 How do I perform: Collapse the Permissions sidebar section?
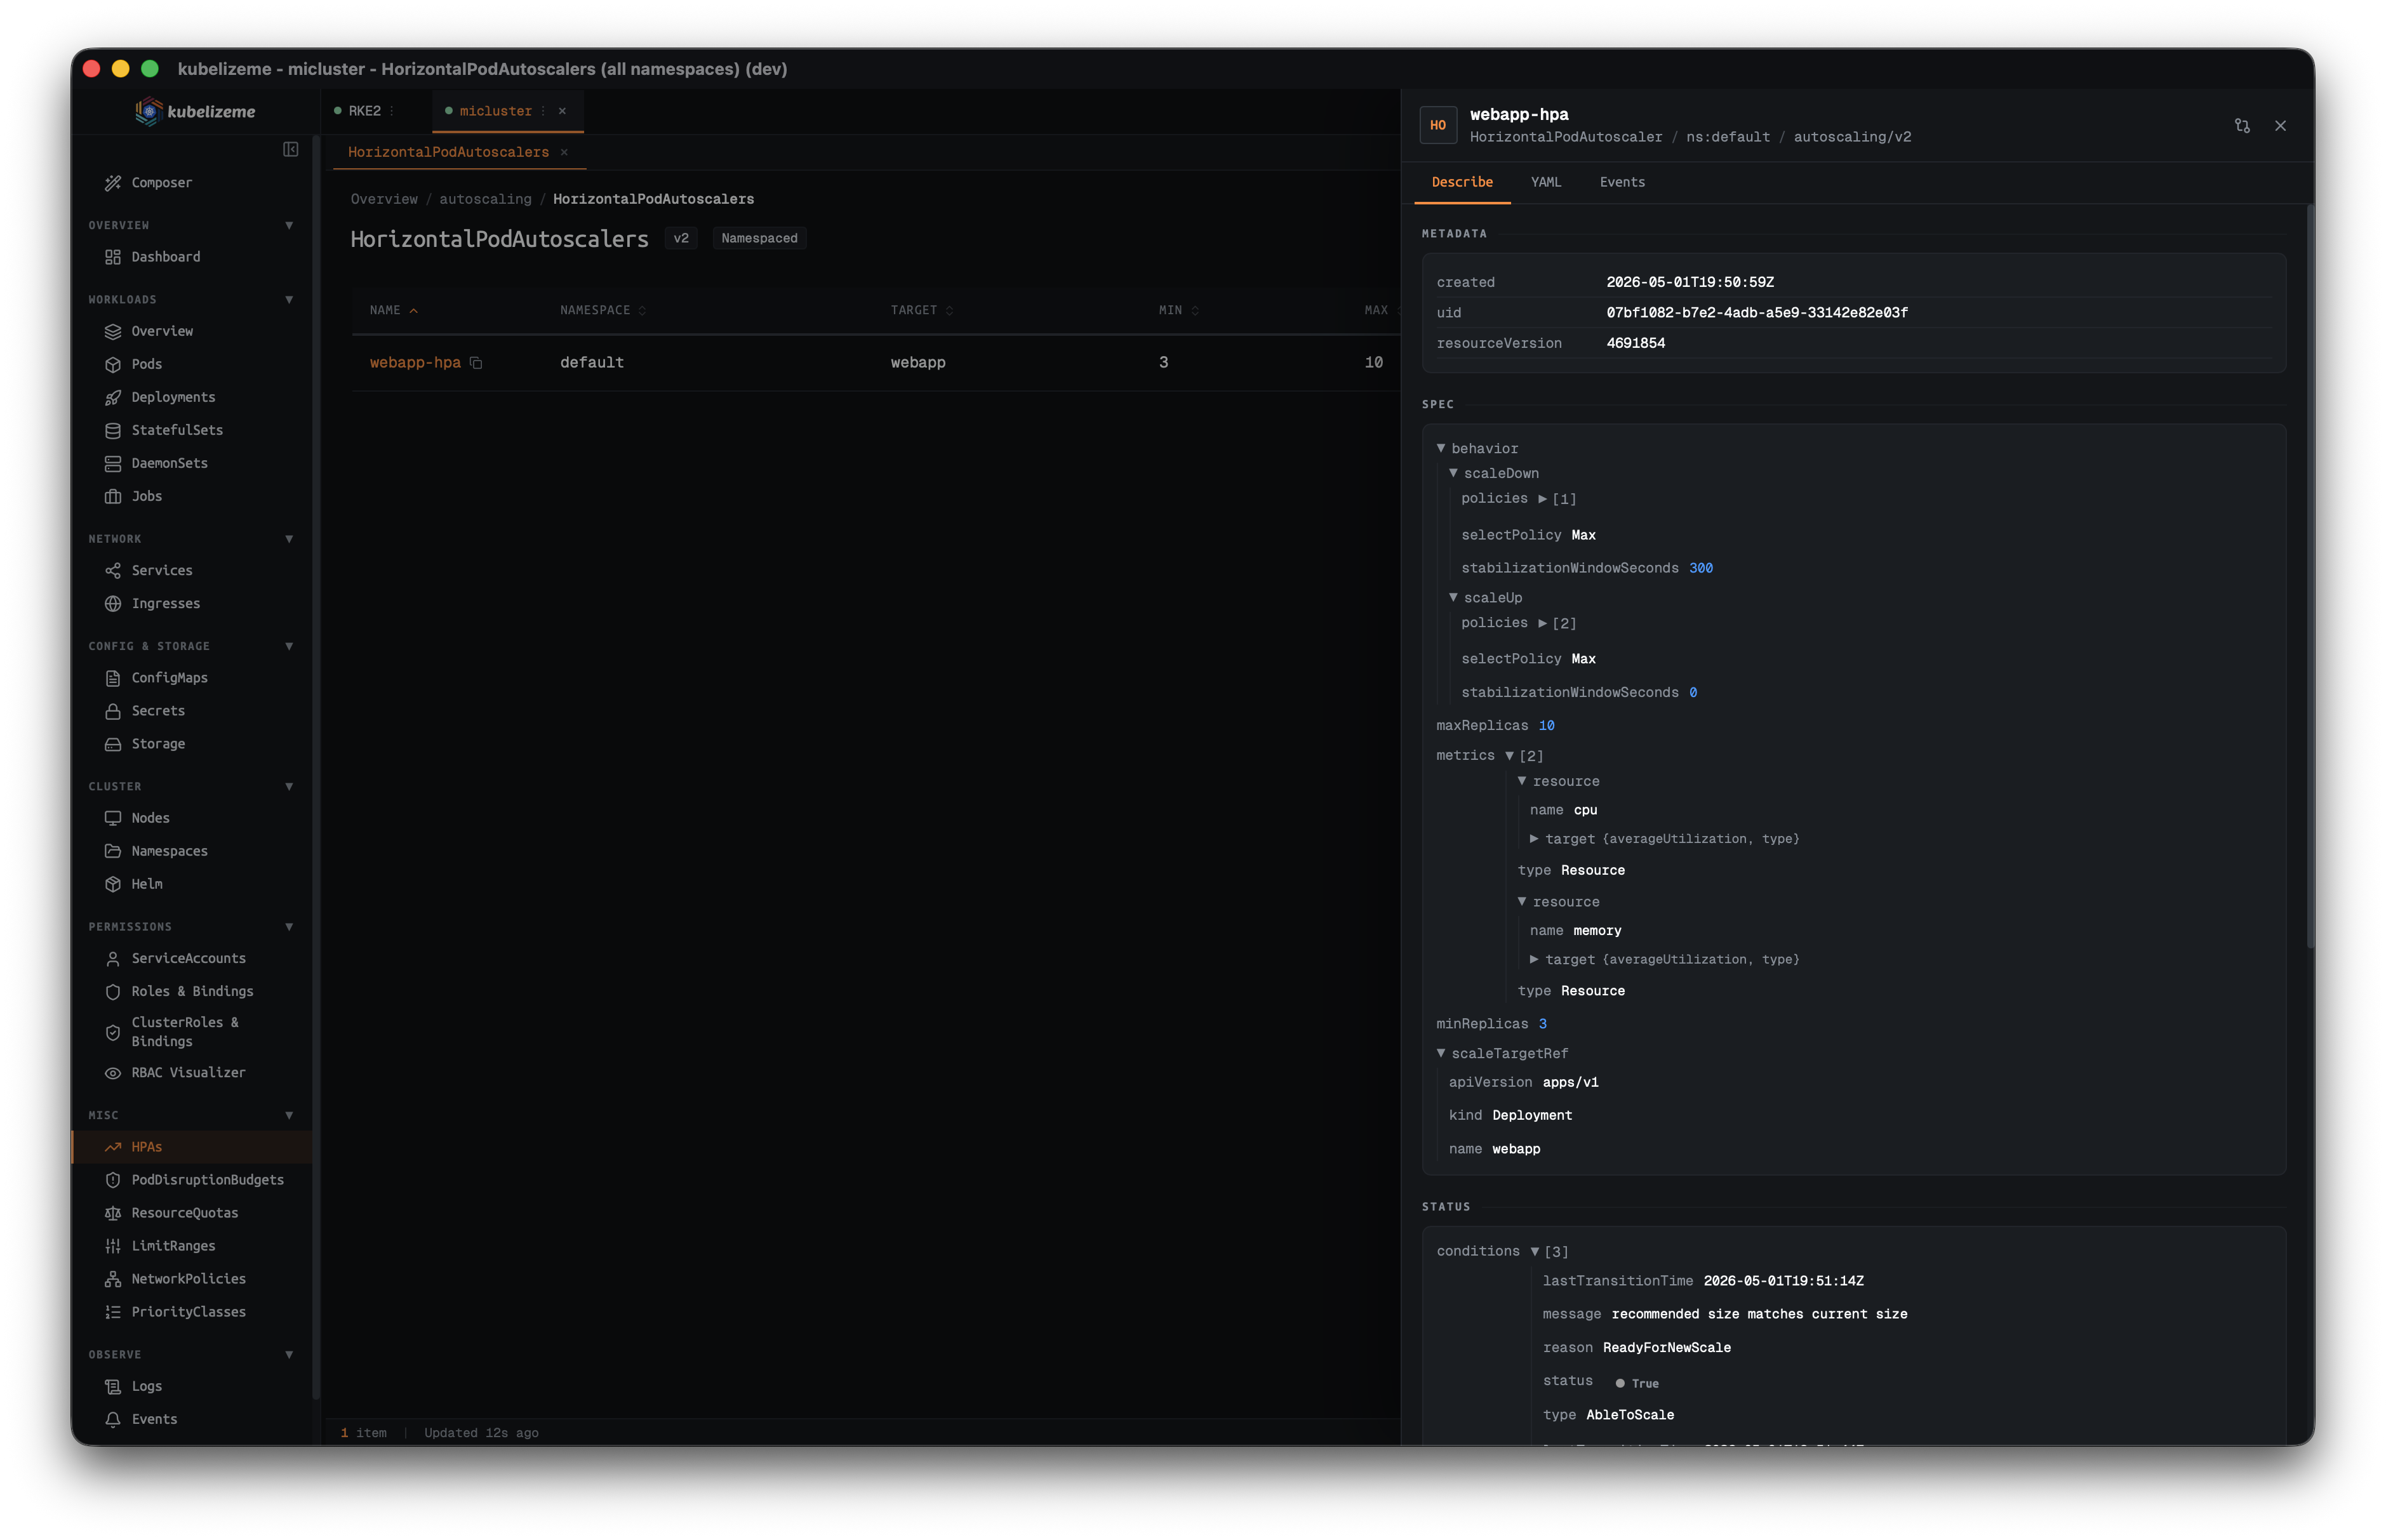pyautogui.click(x=289, y=927)
